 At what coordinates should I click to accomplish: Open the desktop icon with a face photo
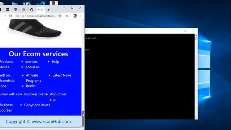[54, 3]
